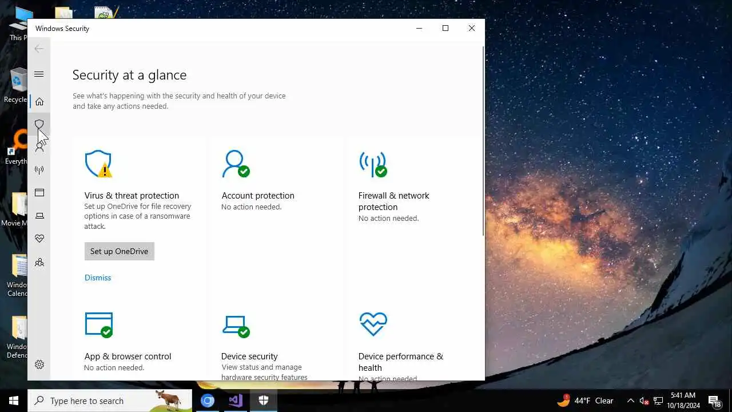Select the This PC desktop icon
732x412 pixels.
[x=18, y=24]
